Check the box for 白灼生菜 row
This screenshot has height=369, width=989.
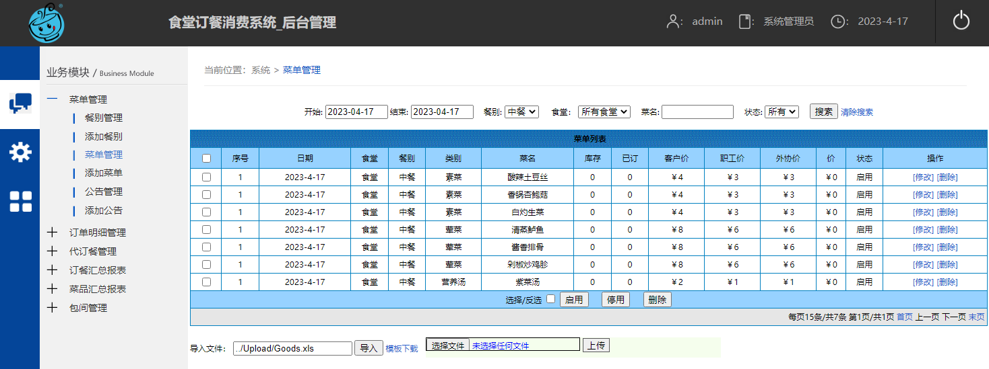[x=206, y=212]
